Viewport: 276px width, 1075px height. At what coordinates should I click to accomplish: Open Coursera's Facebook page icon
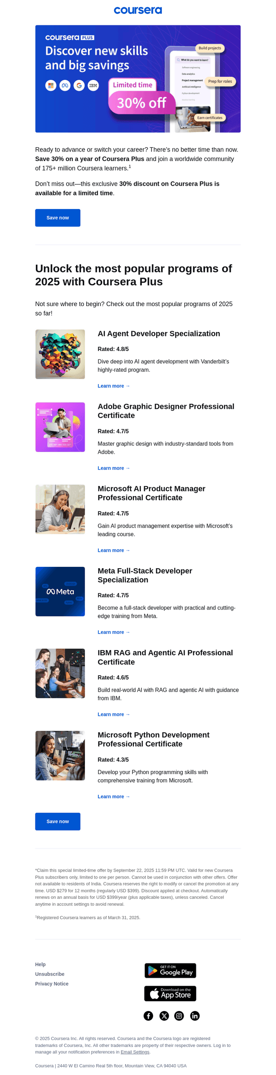(x=148, y=1015)
